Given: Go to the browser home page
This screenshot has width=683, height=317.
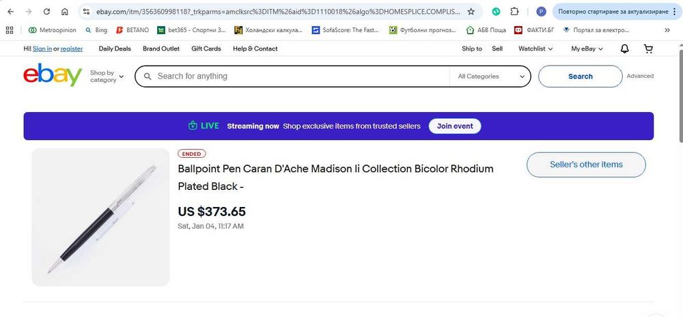Looking at the screenshot, I should click(x=64, y=12).
